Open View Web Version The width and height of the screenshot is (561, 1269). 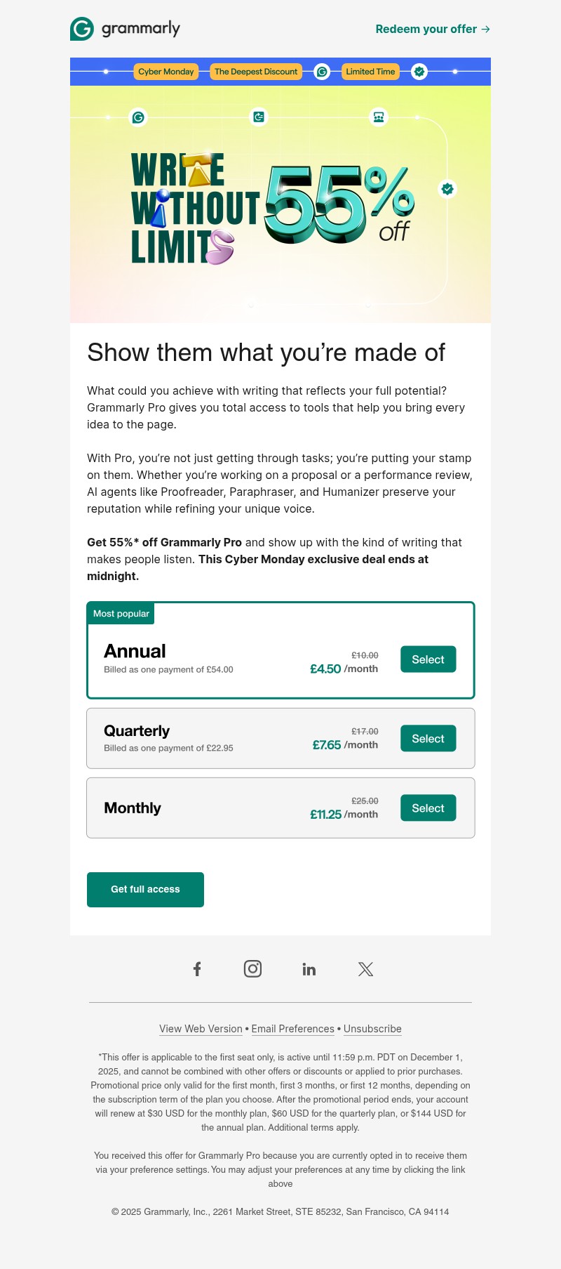(201, 1029)
